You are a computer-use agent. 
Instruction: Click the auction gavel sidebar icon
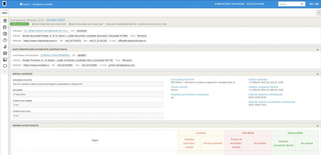(x=5, y=47)
